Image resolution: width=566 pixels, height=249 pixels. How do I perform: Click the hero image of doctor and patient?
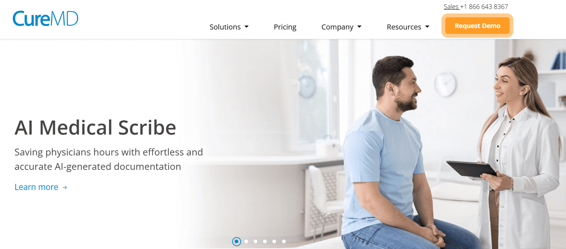coord(374,144)
